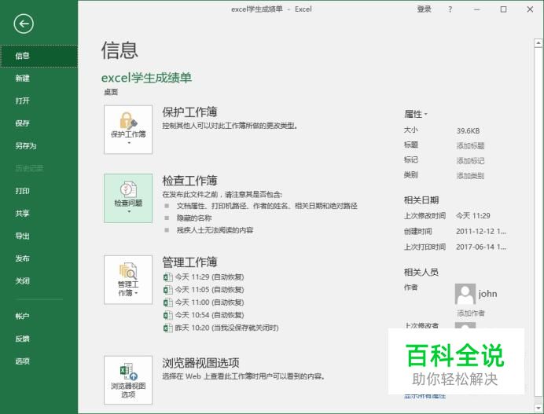Select 信息 in the sidebar

pos(39,56)
